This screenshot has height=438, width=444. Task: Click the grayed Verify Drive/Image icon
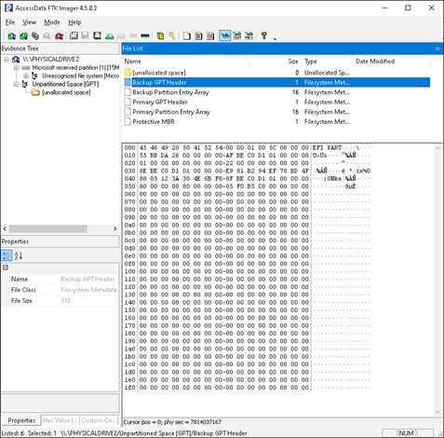[133, 35]
